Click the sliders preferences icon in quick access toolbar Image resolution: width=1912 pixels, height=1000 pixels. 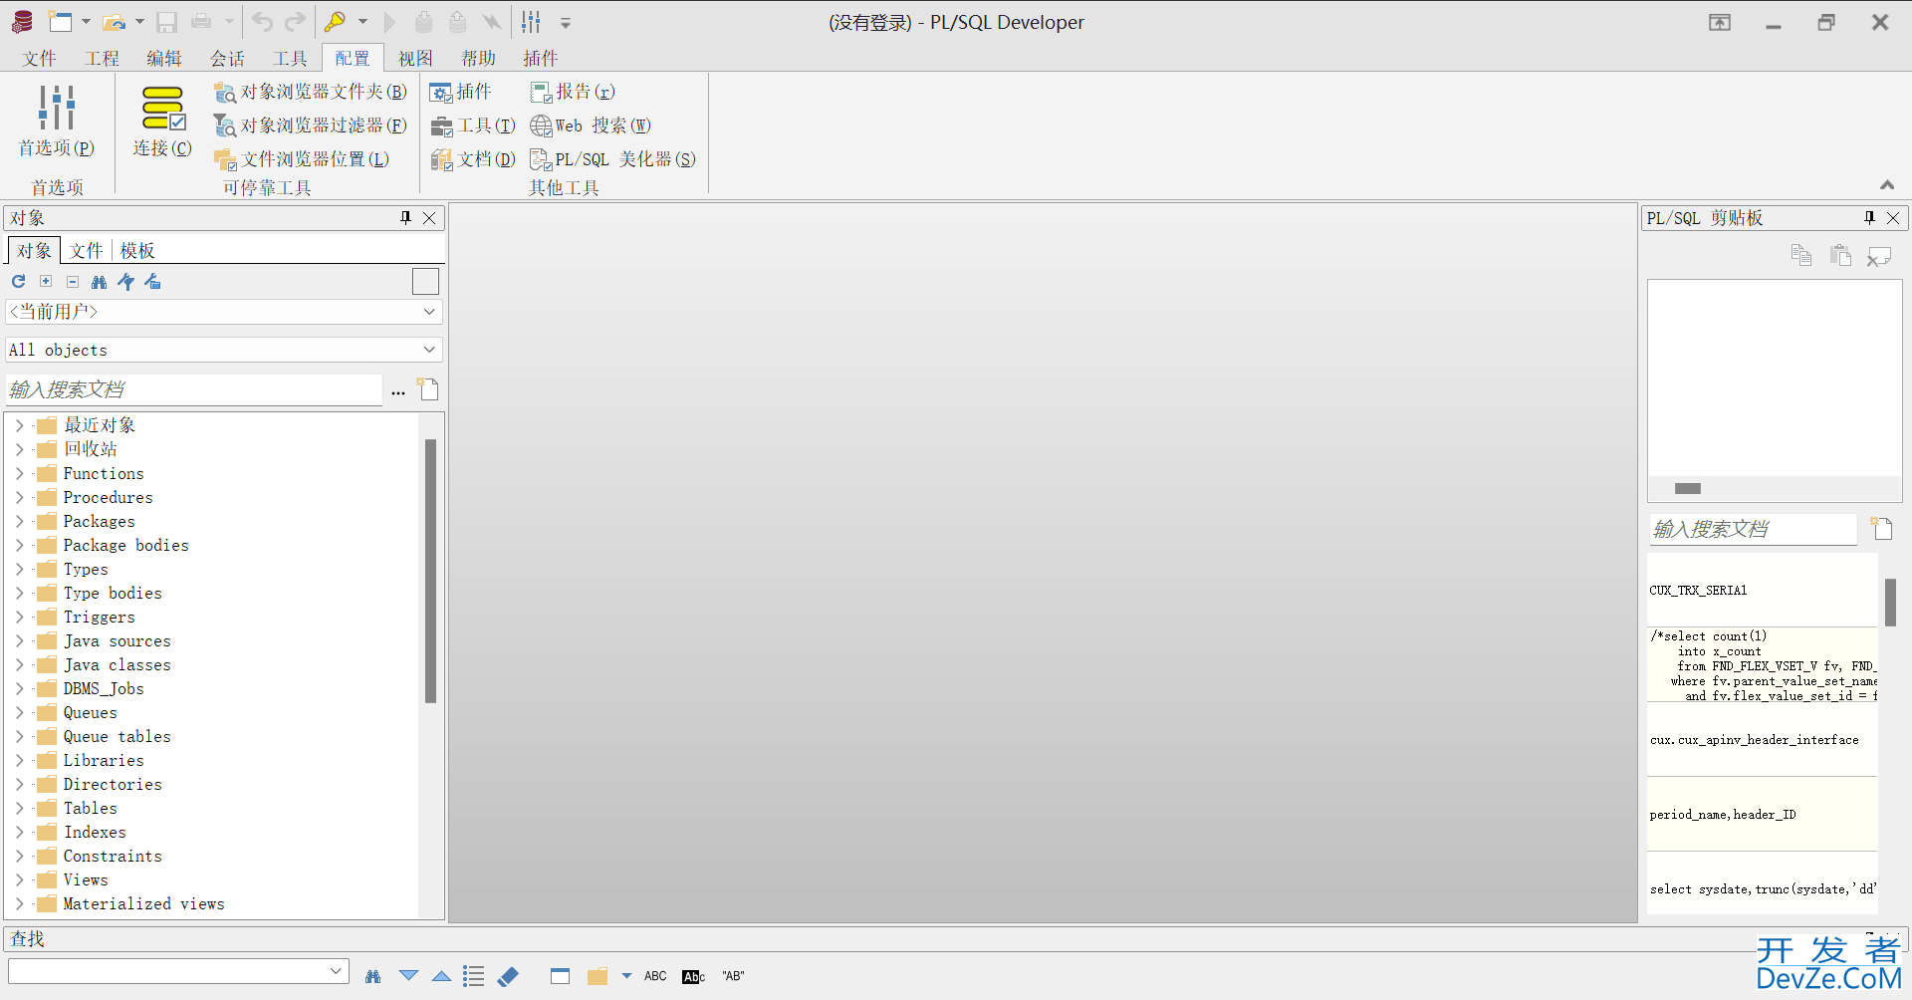point(531,22)
